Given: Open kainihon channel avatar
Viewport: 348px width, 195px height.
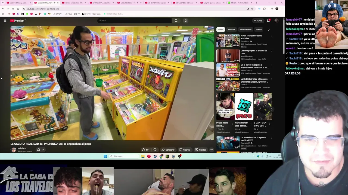Looking at the screenshot, I should (x=13, y=150).
